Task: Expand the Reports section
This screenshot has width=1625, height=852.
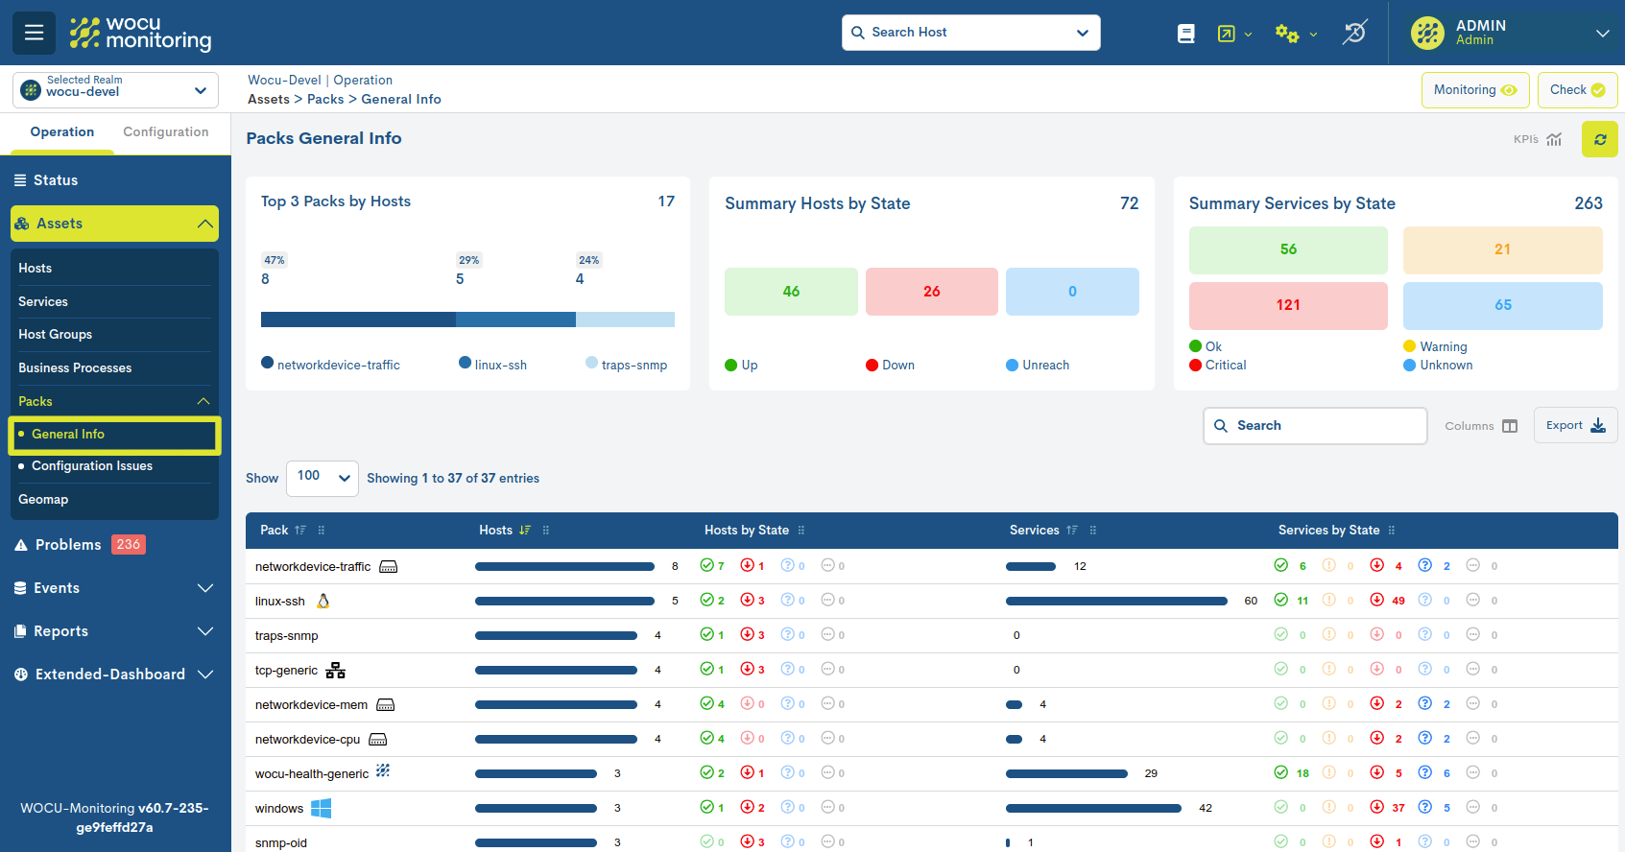Action: 114,631
